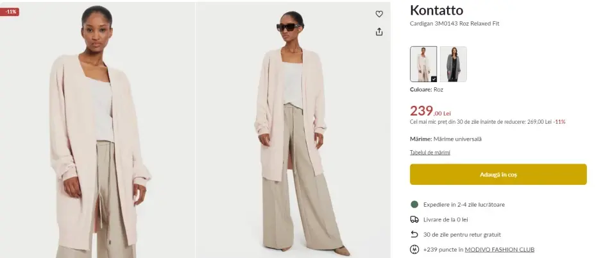Click the Mărime universală size label
The image size is (603, 258).
(x=457, y=139)
